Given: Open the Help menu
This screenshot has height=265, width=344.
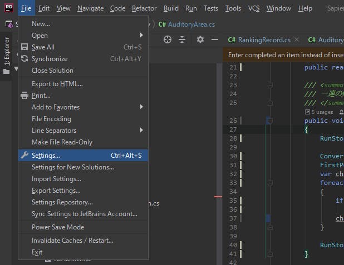Looking at the screenshot, I should point(305,8).
